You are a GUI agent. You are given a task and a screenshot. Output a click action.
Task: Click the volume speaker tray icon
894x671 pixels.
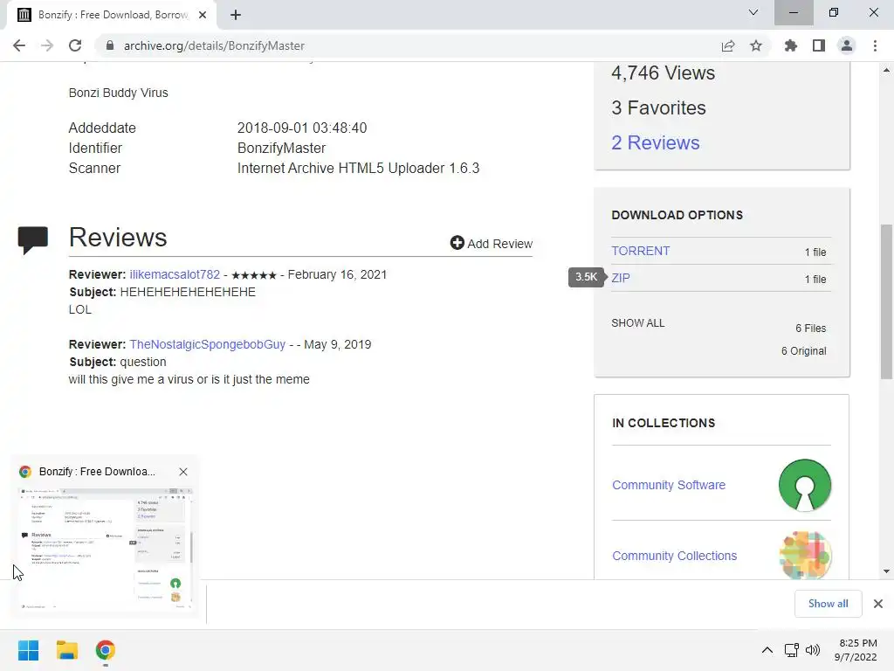point(813,650)
